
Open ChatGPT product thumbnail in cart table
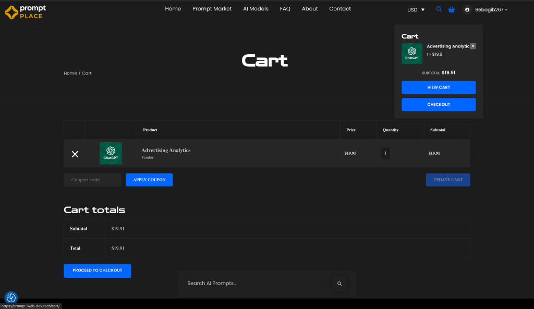111,153
